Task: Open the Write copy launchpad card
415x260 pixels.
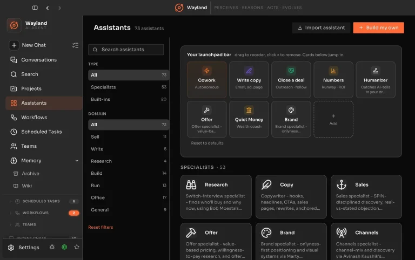Action: [249, 80]
